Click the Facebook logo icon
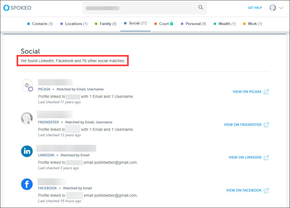 pyautogui.click(x=27, y=184)
